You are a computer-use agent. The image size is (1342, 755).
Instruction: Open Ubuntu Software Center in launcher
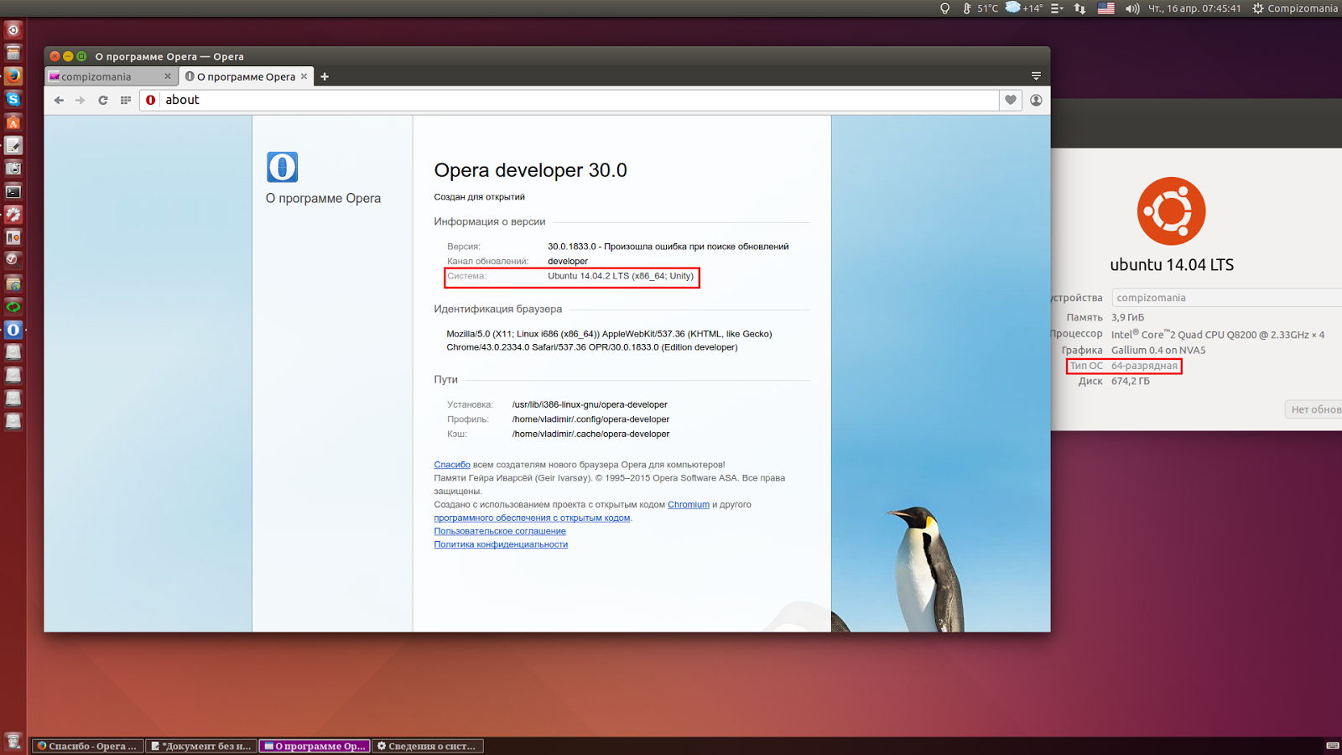pos(13,122)
